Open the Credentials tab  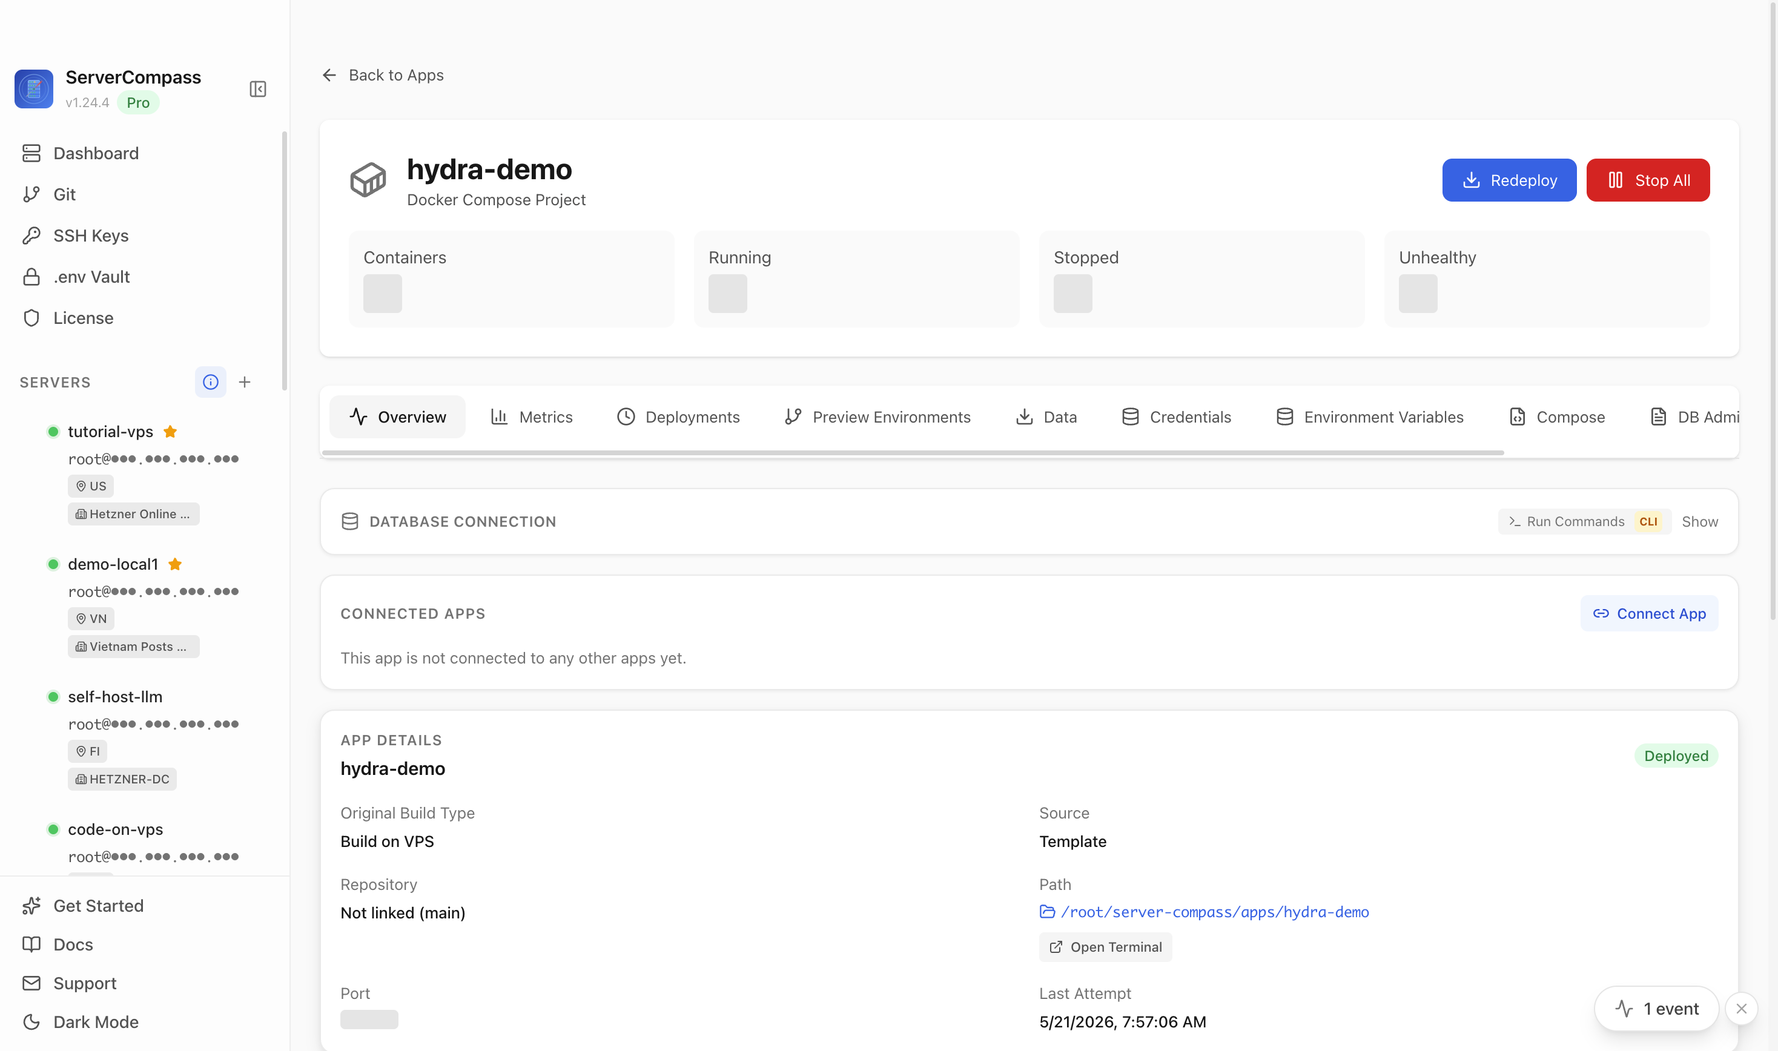point(1176,417)
